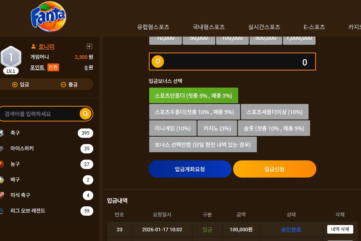The image size is (361, 241).
Task: Click the 입금신청 button
Action: (274, 169)
